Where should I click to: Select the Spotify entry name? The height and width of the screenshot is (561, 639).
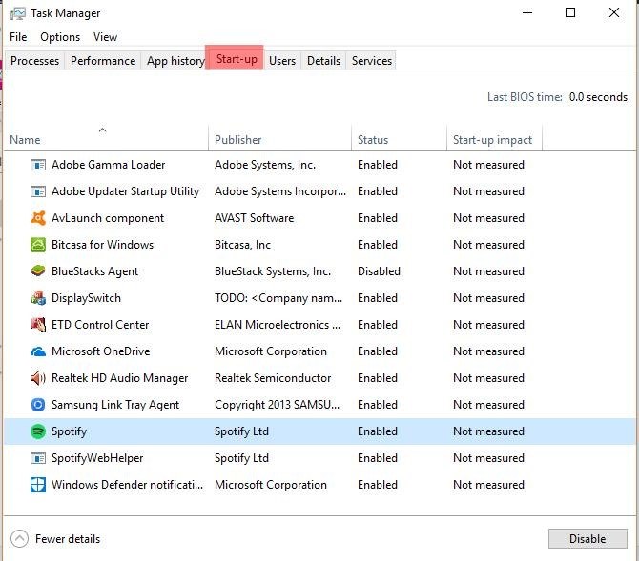point(69,431)
